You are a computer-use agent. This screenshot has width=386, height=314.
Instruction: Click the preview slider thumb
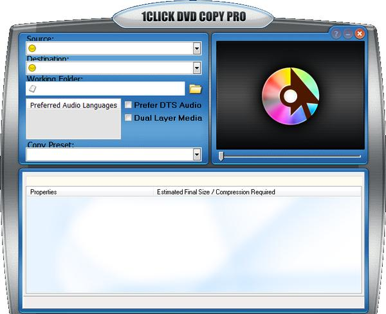point(221,156)
